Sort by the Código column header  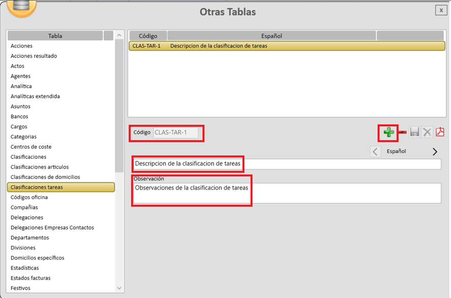tap(148, 36)
